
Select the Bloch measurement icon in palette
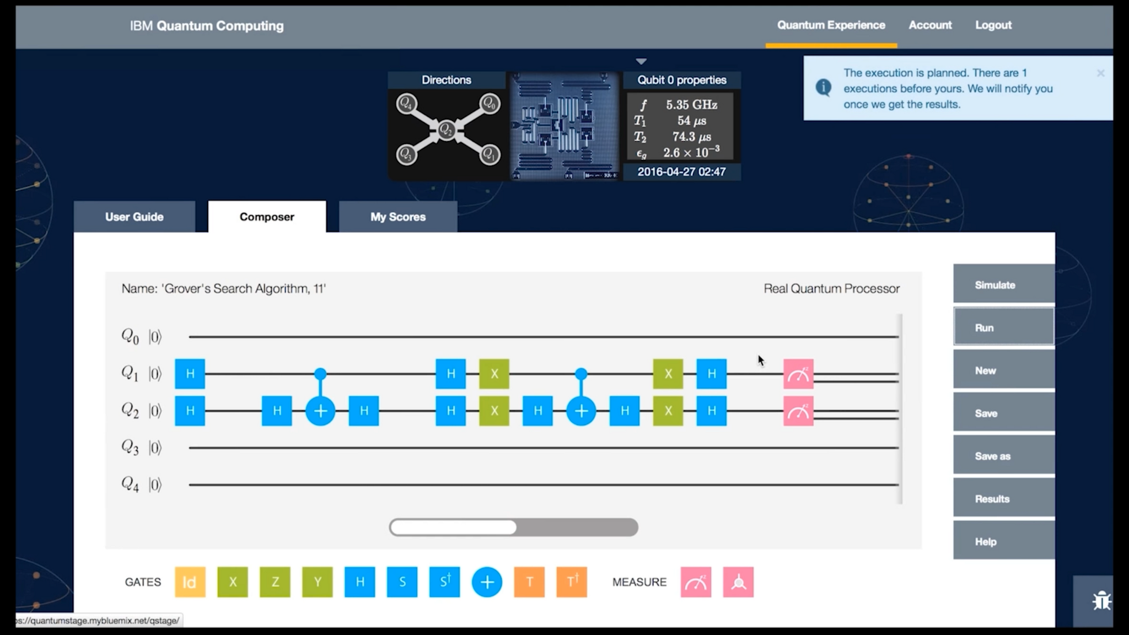coord(739,582)
